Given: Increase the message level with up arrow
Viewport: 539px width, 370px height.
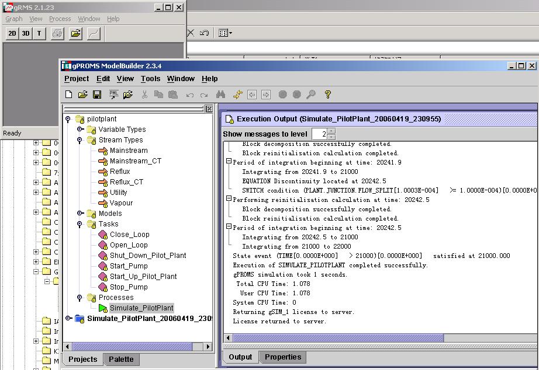Looking at the screenshot, I should tap(331, 131).
